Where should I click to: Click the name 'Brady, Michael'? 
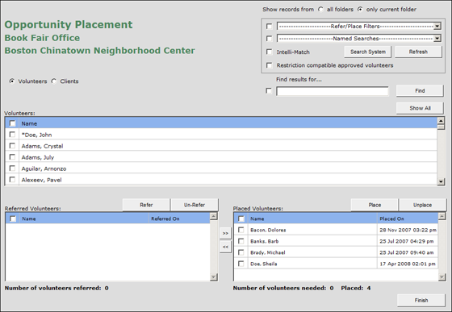point(268,252)
